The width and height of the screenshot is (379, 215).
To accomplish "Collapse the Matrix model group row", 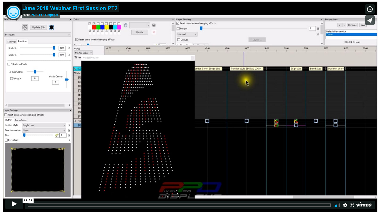I will tap(75, 73).
